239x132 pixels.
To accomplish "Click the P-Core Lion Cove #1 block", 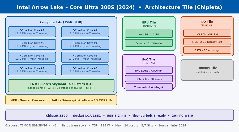I will (32, 32).
